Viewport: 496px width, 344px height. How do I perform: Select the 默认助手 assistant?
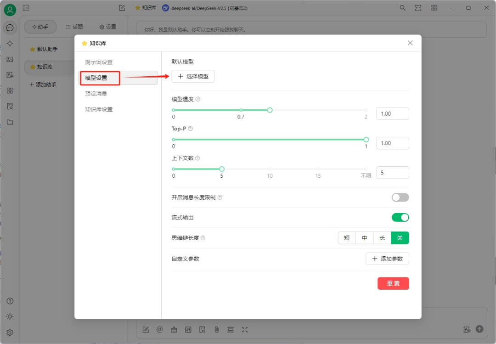coord(47,49)
